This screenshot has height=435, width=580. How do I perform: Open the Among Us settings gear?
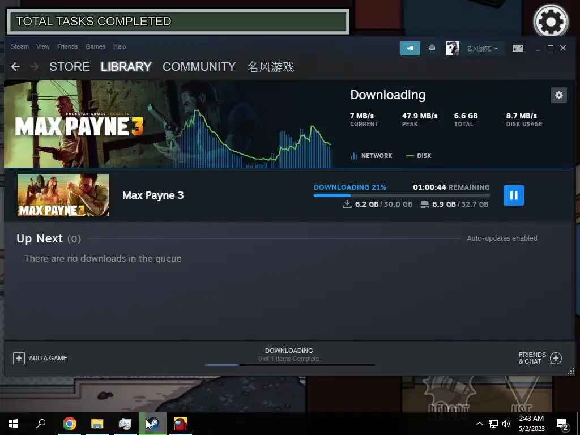(x=551, y=21)
